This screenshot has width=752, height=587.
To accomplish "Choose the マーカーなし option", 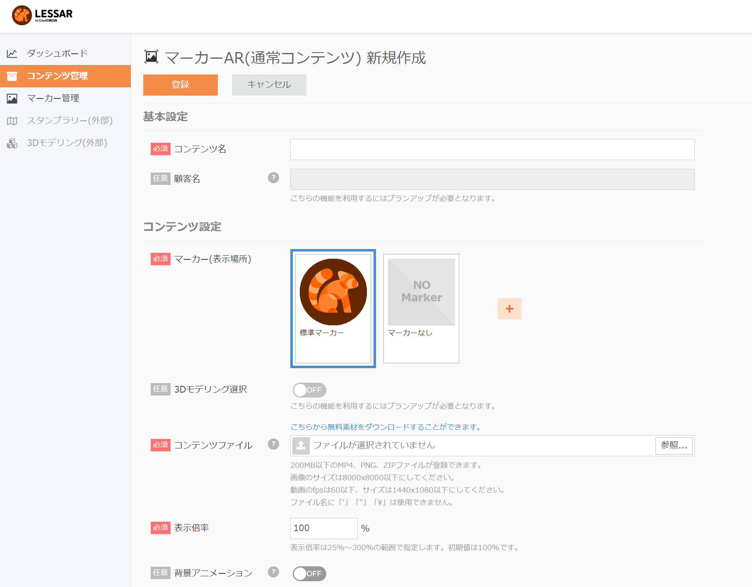I will point(421,309).
